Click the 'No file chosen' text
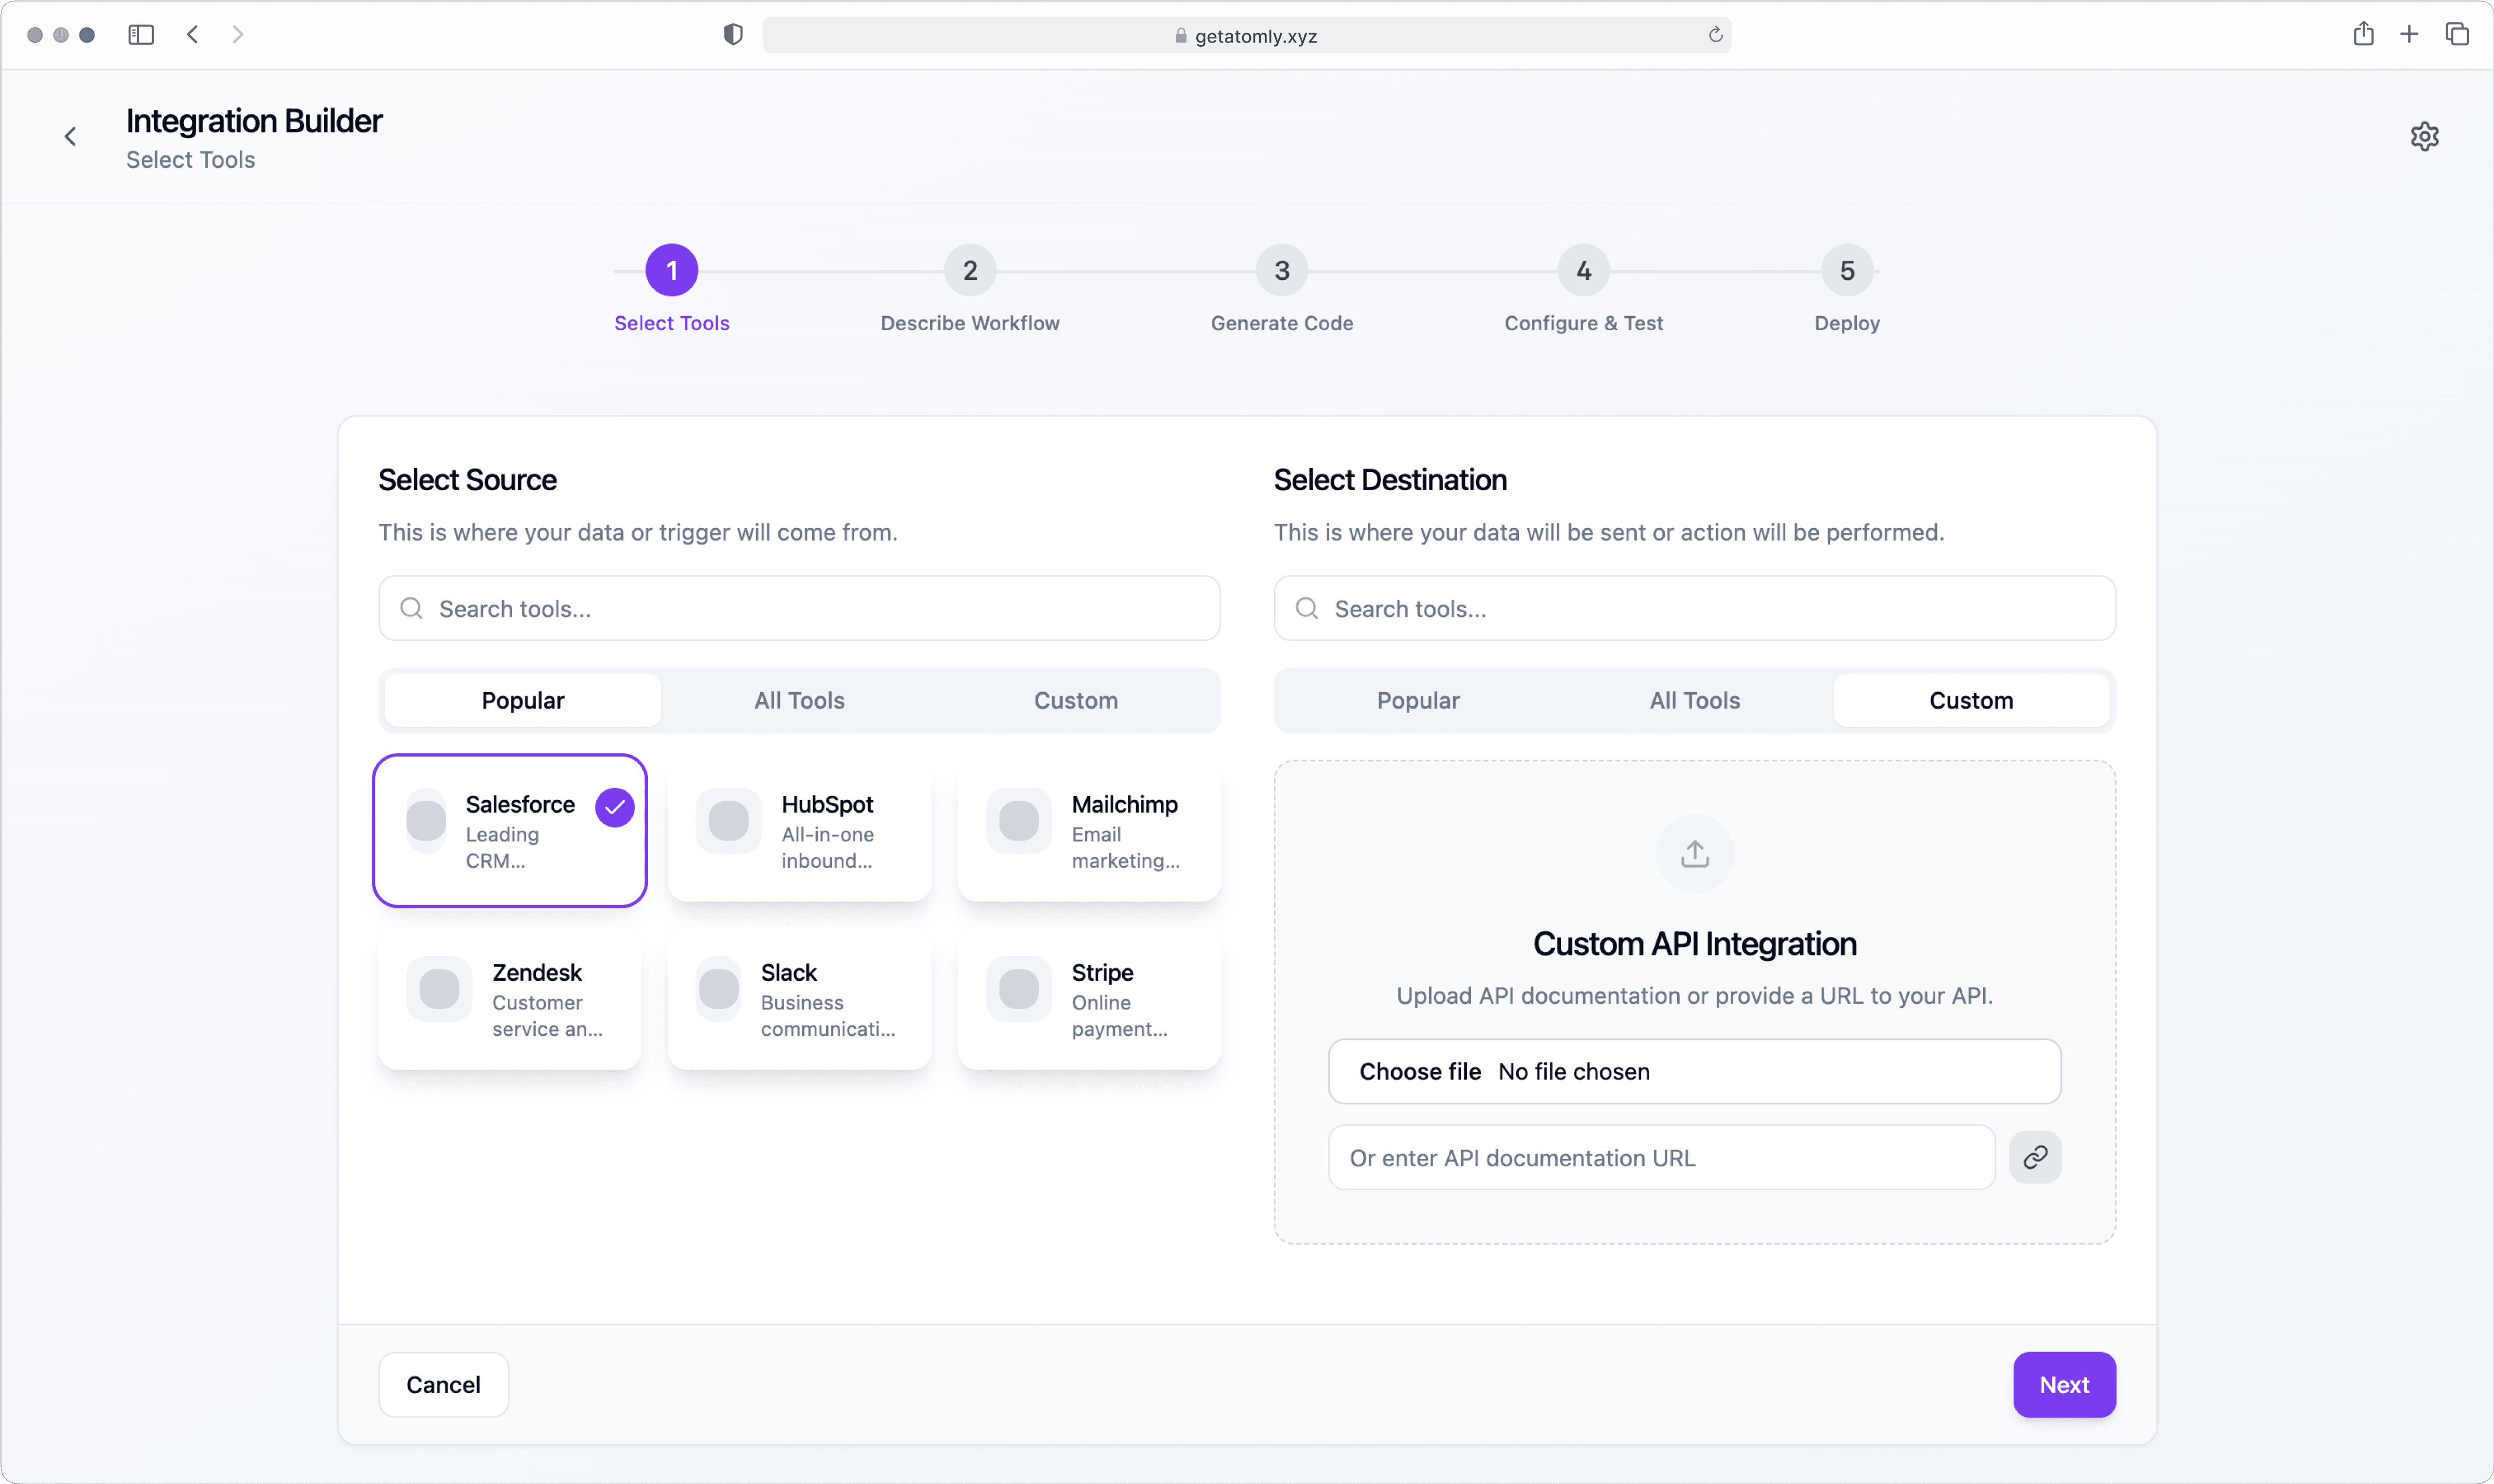 click(x=1573, y=1071)
